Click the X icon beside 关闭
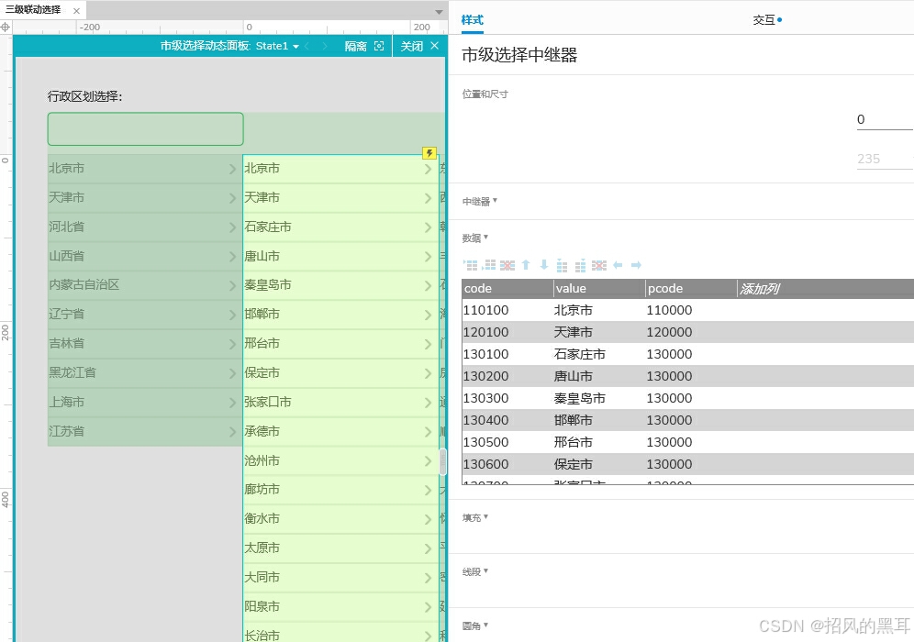This screenshot has width=914, height=642. coord(434,46)
